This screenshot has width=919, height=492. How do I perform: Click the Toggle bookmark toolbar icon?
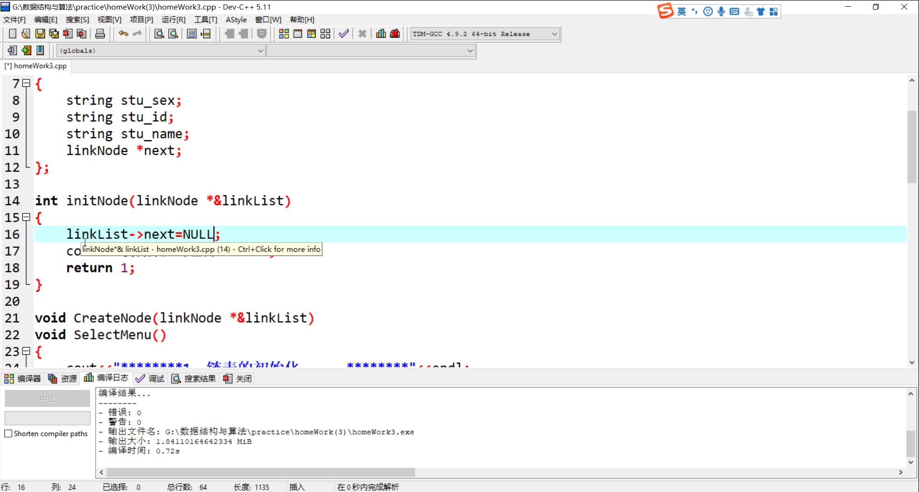pyautogui.click(x=40, y=50)
